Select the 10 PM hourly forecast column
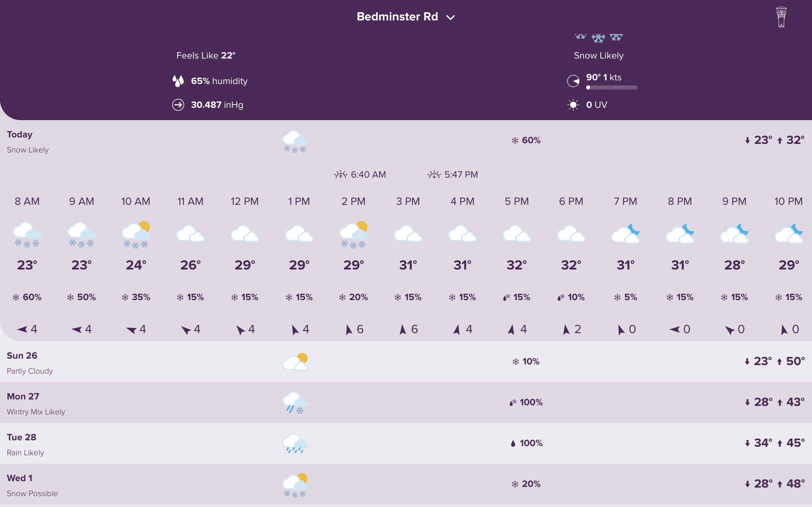The width and height of the screenshot is (812, 507). [789, 265]
